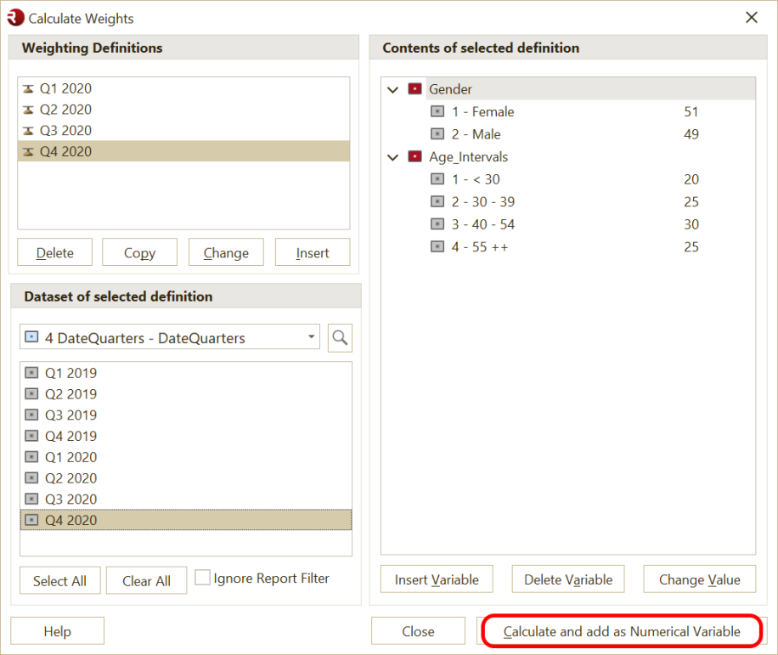
Task: Clear all selected dataset values
Action: tap(146, 580)
